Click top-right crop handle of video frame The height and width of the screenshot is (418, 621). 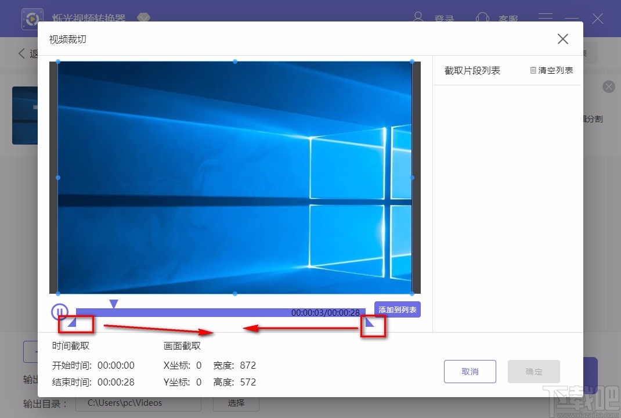[x=412, y=62]
